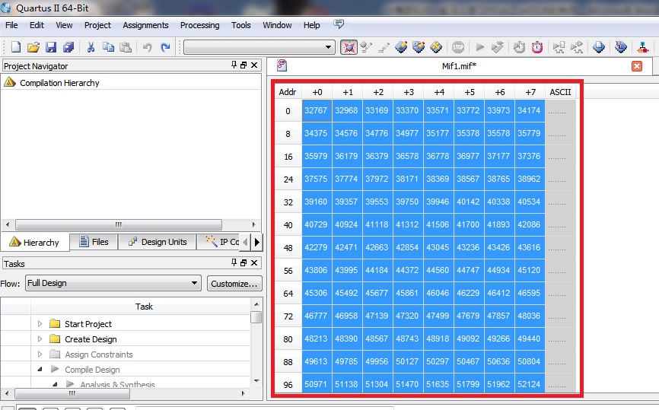Open the Assignments menu
The height and width of the screenshot is (410, 659).
[145, 25]
